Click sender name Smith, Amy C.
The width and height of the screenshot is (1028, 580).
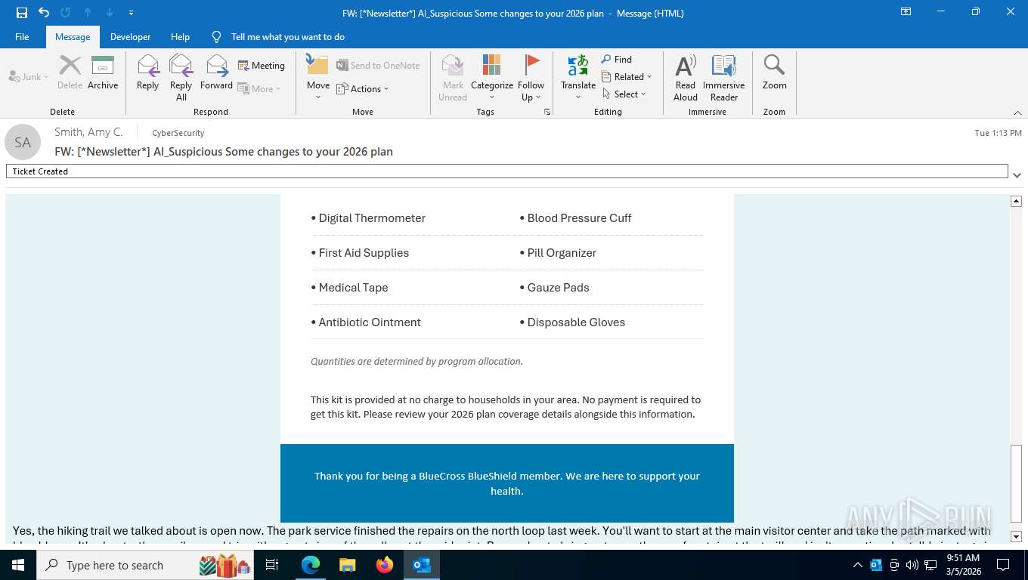88,132
